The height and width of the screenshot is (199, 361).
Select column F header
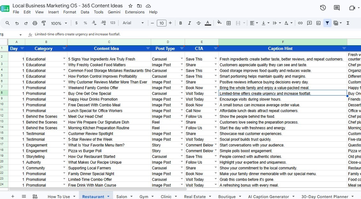click(283, 42)
